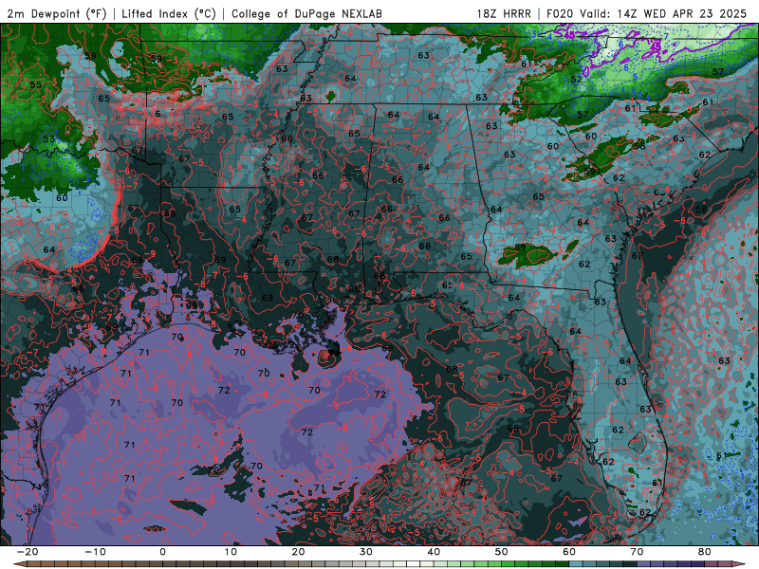Click the '-20' tick label on the color scale
The width and height of the screenshot is (759, 569).
point(28,552)
